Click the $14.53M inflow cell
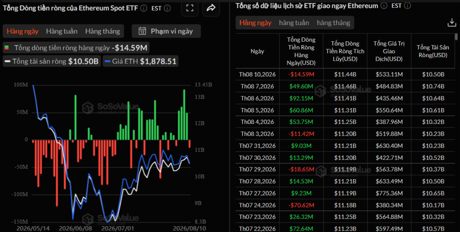Image resolution: width=460 pixels, height=232 pixels. click(x=301, y=181)
